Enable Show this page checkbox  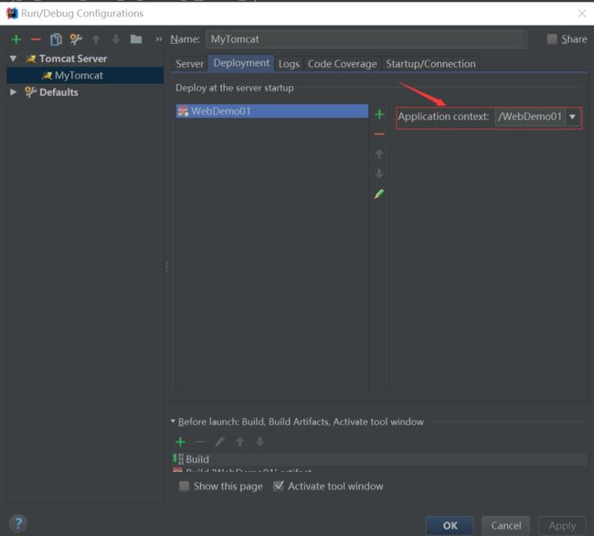[184, 486]
